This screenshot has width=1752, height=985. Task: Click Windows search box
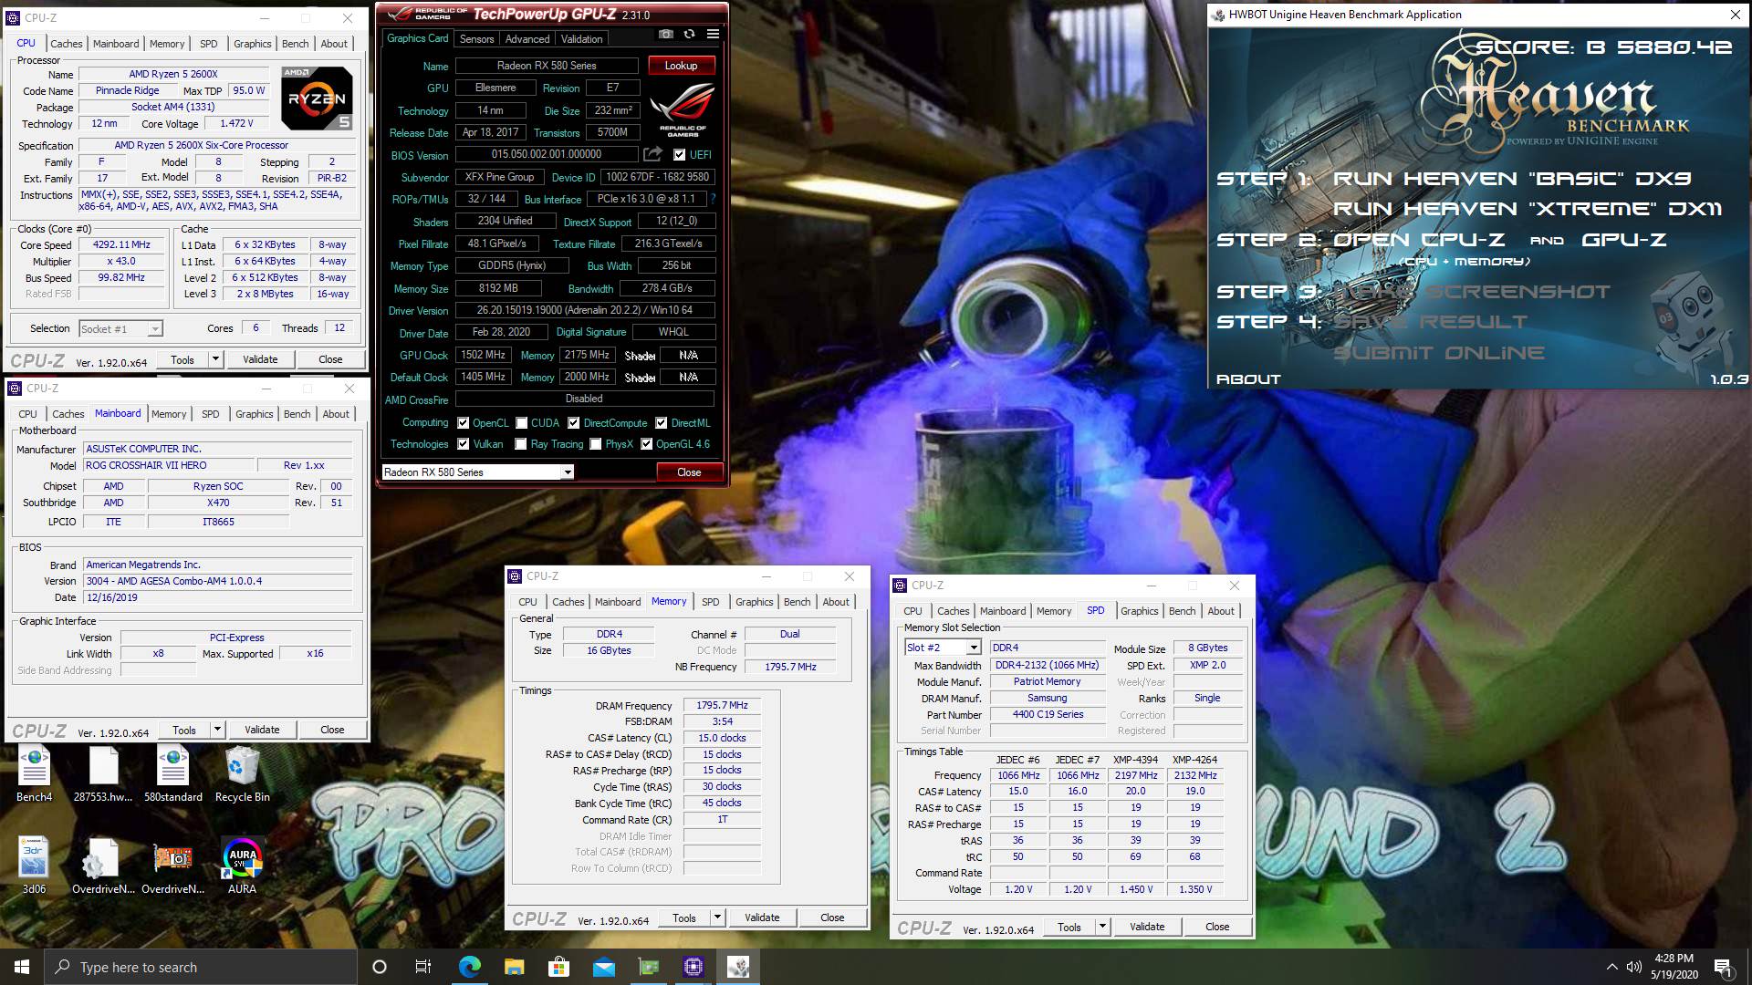201,967
